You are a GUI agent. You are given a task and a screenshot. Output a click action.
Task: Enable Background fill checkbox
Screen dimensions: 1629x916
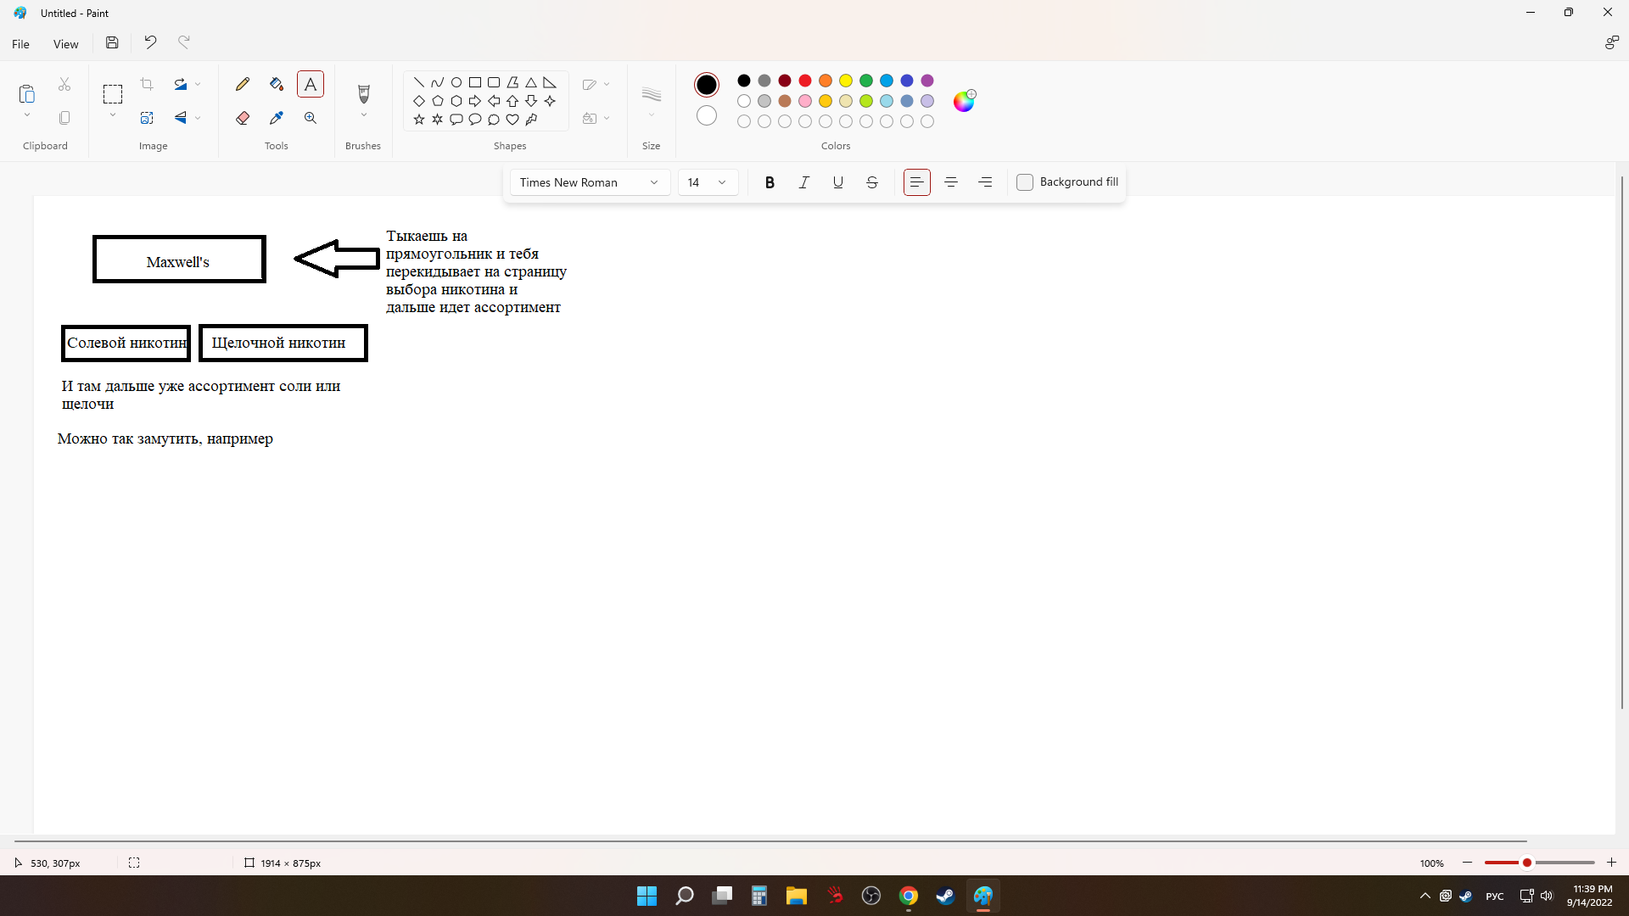coord(1025,182)
